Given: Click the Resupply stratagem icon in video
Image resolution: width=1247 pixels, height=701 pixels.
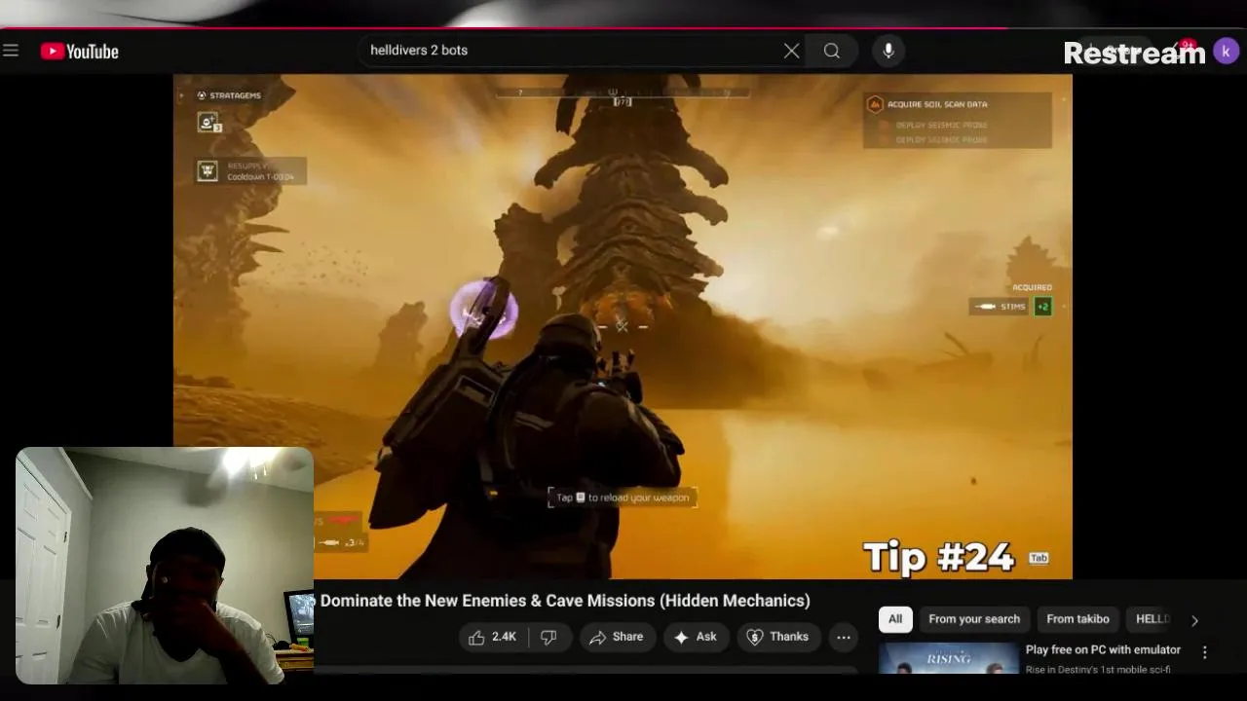Looking at the screenshot, I should click(x=208, y=171).
